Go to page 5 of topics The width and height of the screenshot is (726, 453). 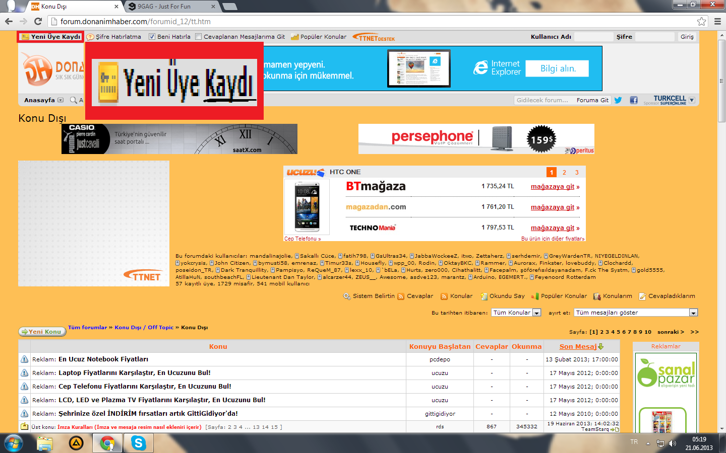618,332
